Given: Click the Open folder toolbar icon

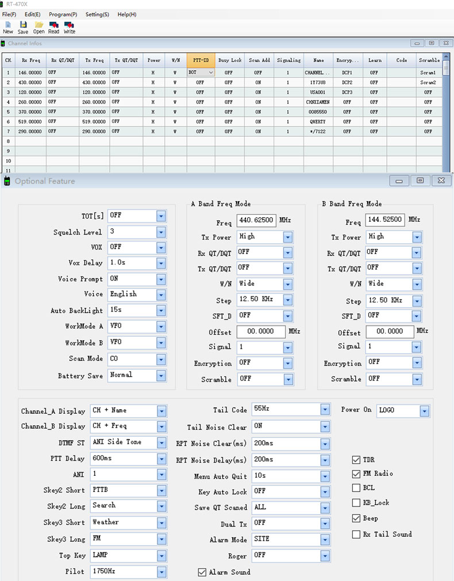Looking at the screenshot, I should click(x=39, y=25).
